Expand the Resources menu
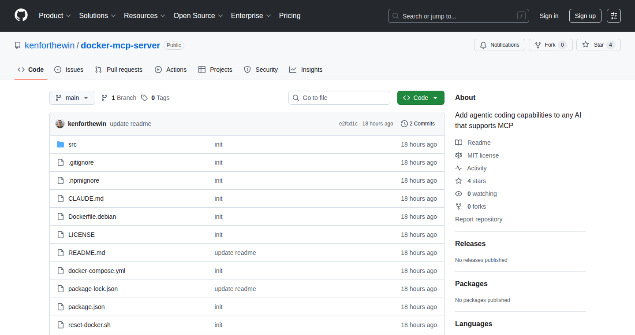 click(x=145, y=15)
